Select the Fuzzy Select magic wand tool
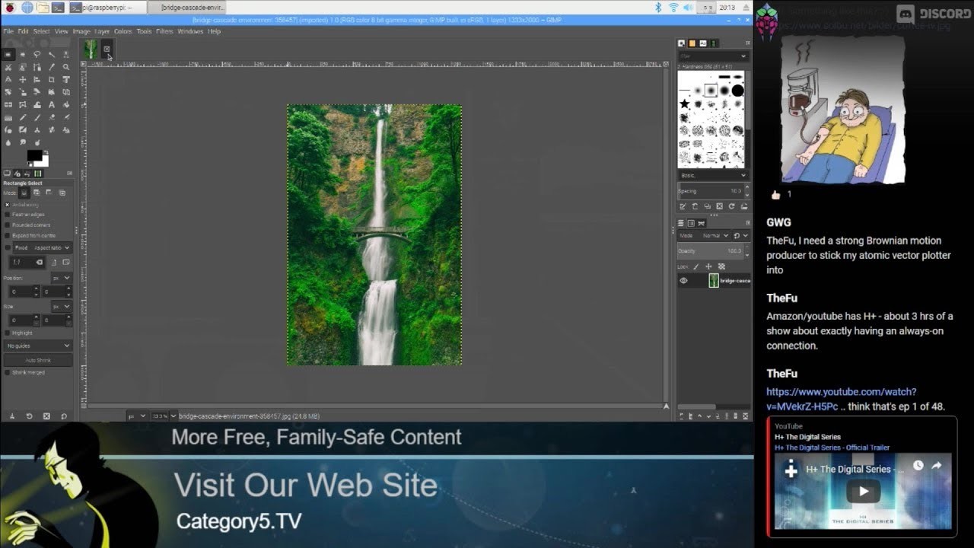The image size is (974, 548). pyautogui.click(x=51, y=54)
